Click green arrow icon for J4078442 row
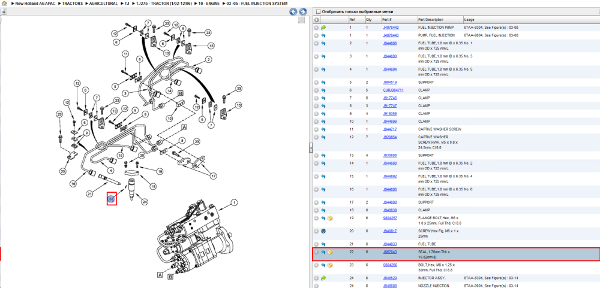Image resolution: width=600 pixels, height=288 pixels. [323, 28]
